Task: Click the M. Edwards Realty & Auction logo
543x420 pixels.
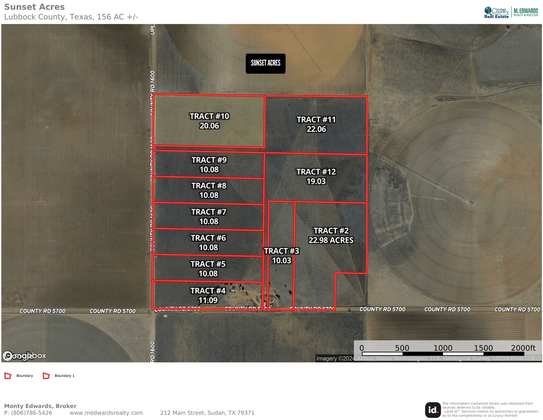Action: 525,12
